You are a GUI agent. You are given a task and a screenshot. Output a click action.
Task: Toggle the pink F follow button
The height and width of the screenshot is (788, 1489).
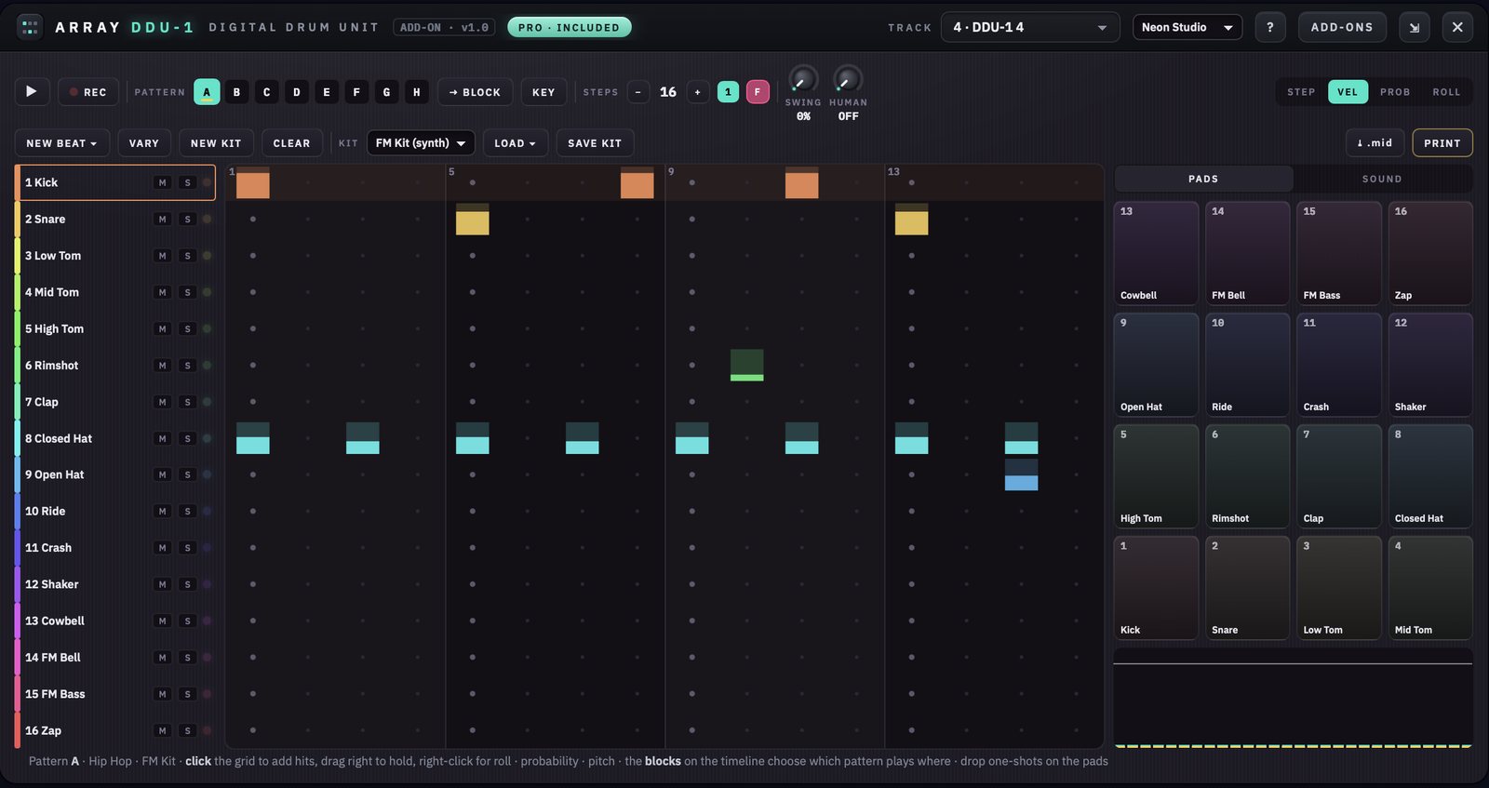pyautogui.click(x=758, y=92)
